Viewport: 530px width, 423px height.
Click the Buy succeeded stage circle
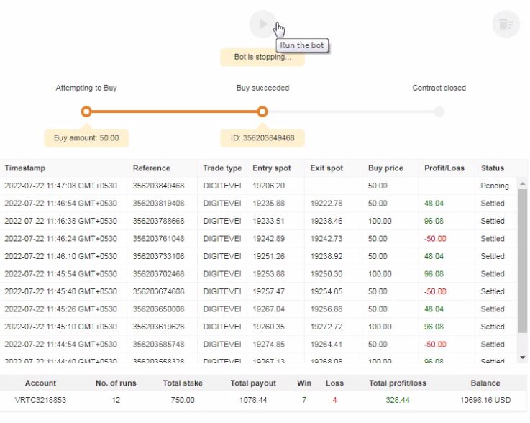click(262, 112)
